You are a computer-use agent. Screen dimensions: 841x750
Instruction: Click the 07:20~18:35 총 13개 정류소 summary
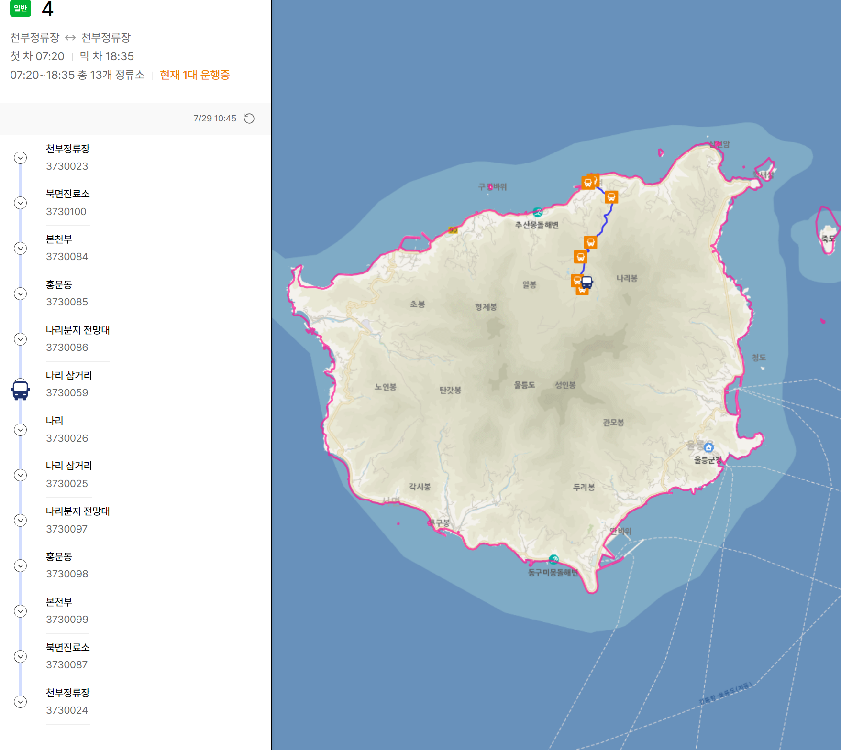tap(77, 75)
